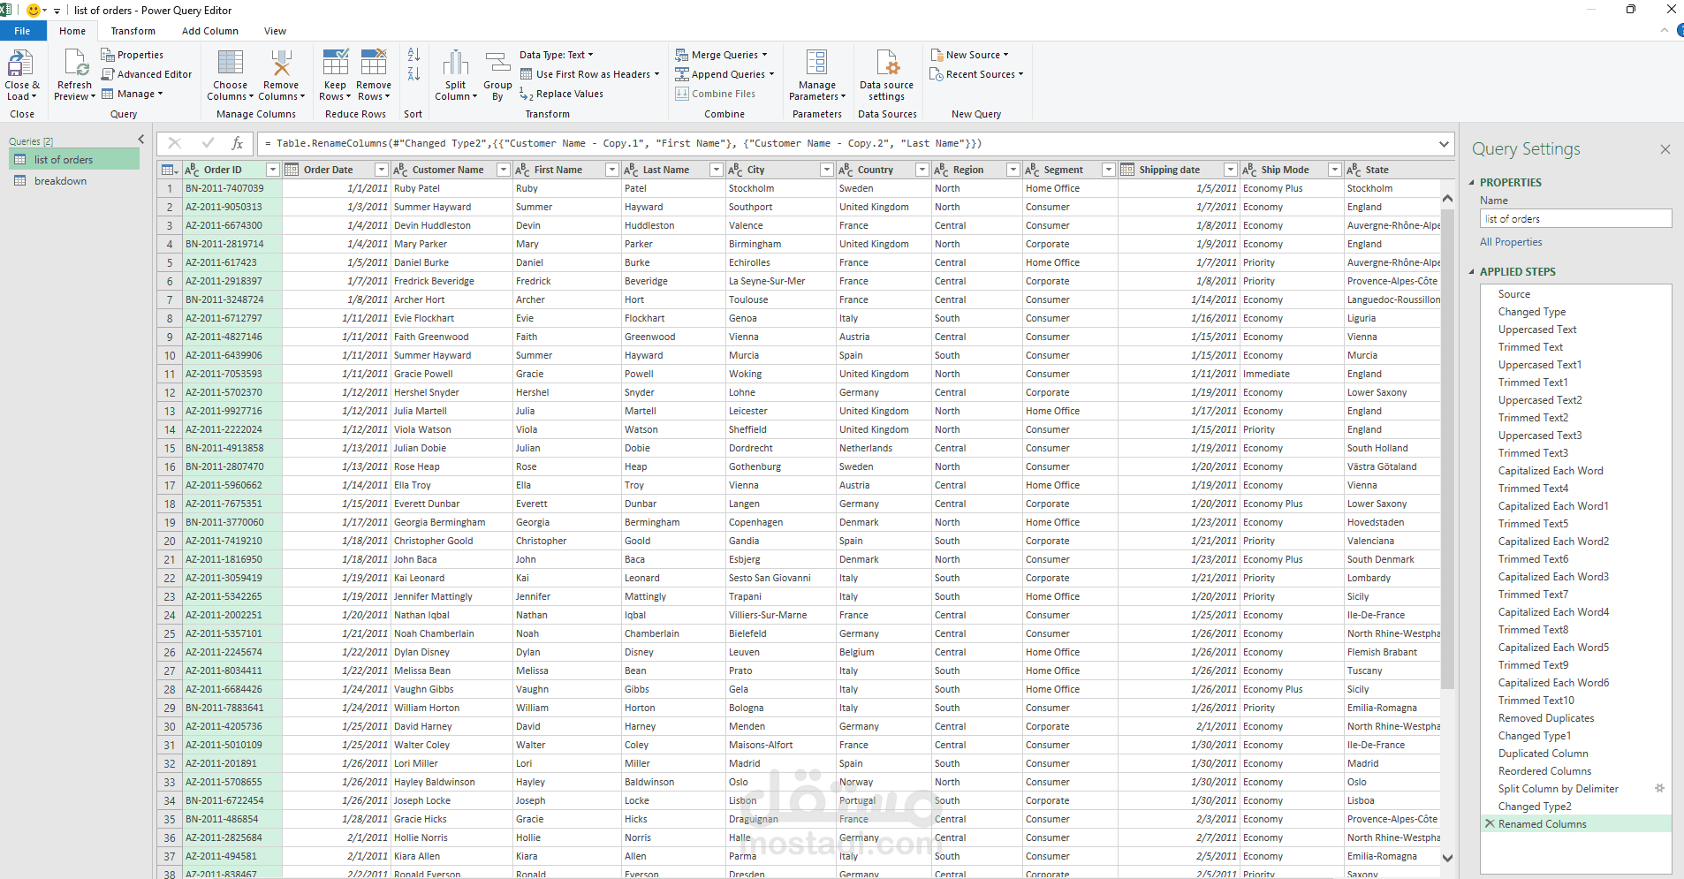Image resolution: width=1684 pixels, height=879 pixels.
Task: Open the Data Type: Text dropdown
Action: pos(557,55)
